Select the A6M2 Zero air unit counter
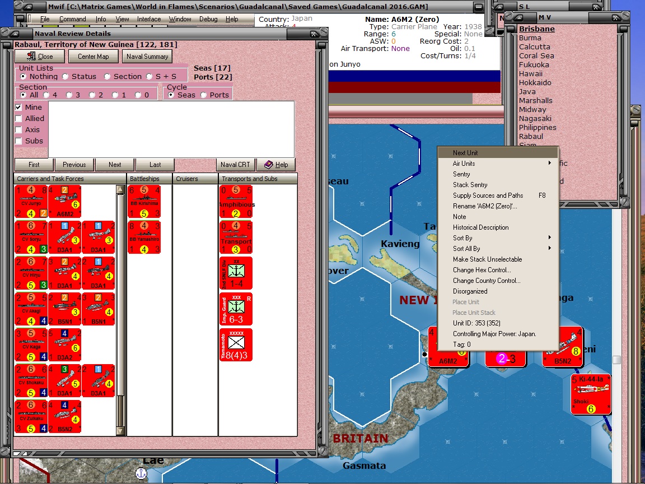This screenshot has height=484, width=645. (65, 202)
